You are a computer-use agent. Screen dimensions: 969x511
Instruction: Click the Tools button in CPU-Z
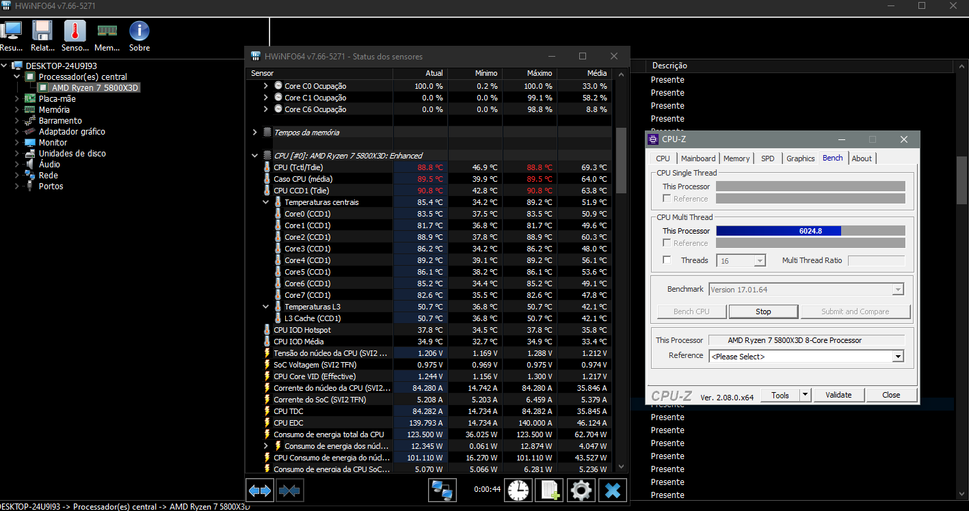click(780, 395)
